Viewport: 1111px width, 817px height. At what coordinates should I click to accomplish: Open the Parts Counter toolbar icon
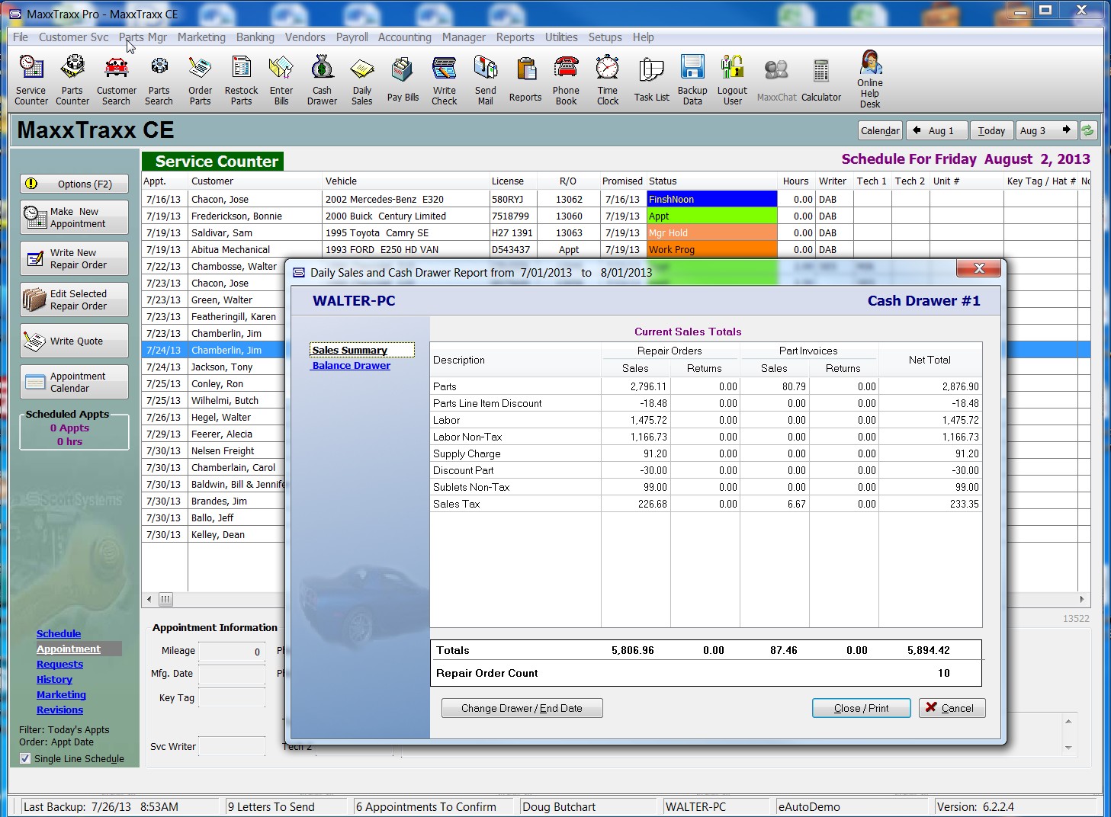point(72,79)
